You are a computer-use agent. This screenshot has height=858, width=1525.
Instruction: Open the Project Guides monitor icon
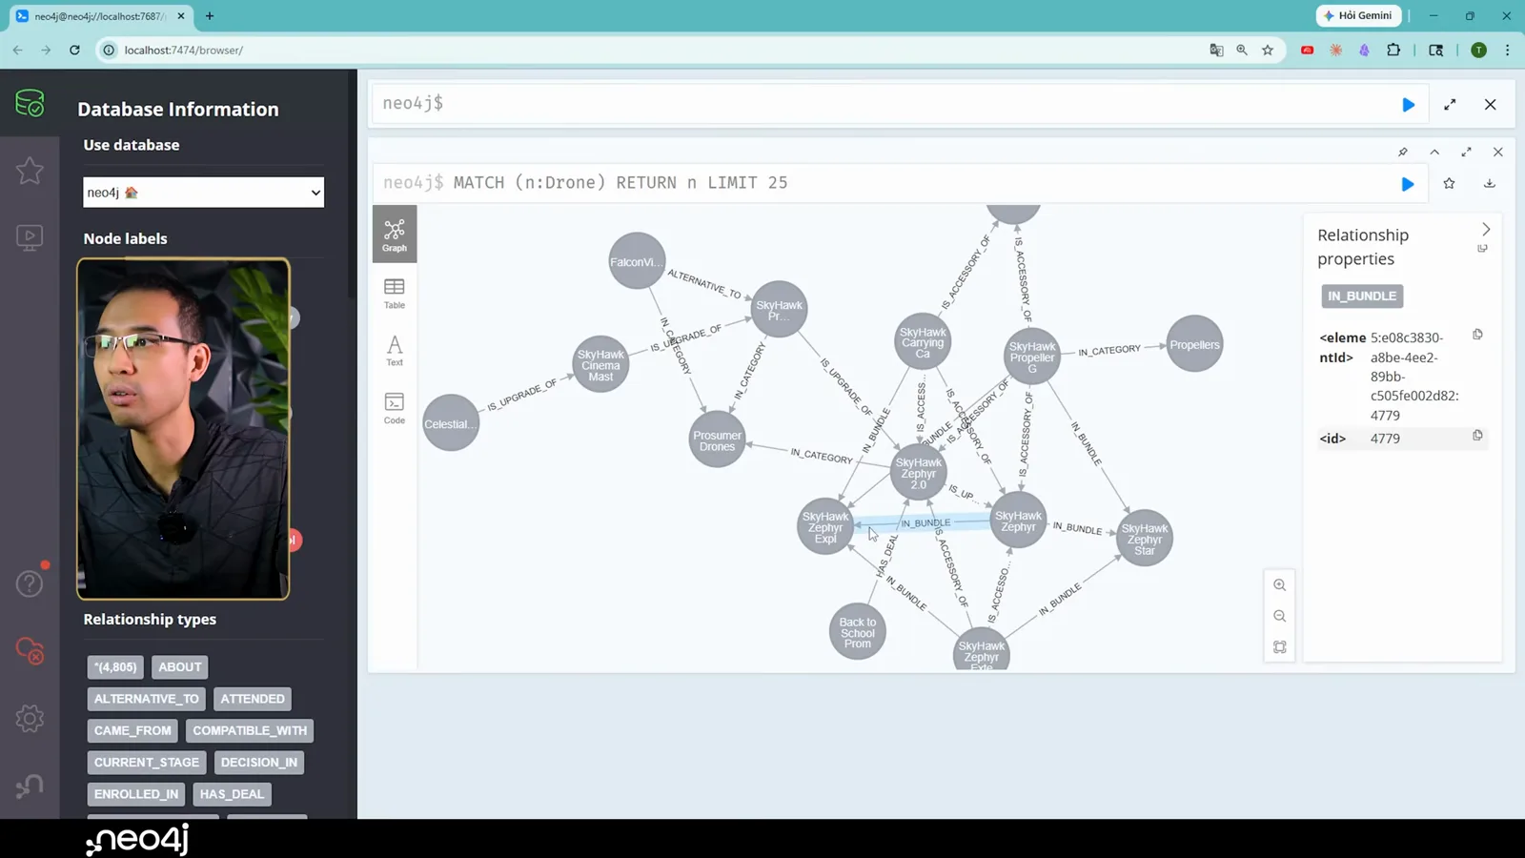click(x=30, y=236)
